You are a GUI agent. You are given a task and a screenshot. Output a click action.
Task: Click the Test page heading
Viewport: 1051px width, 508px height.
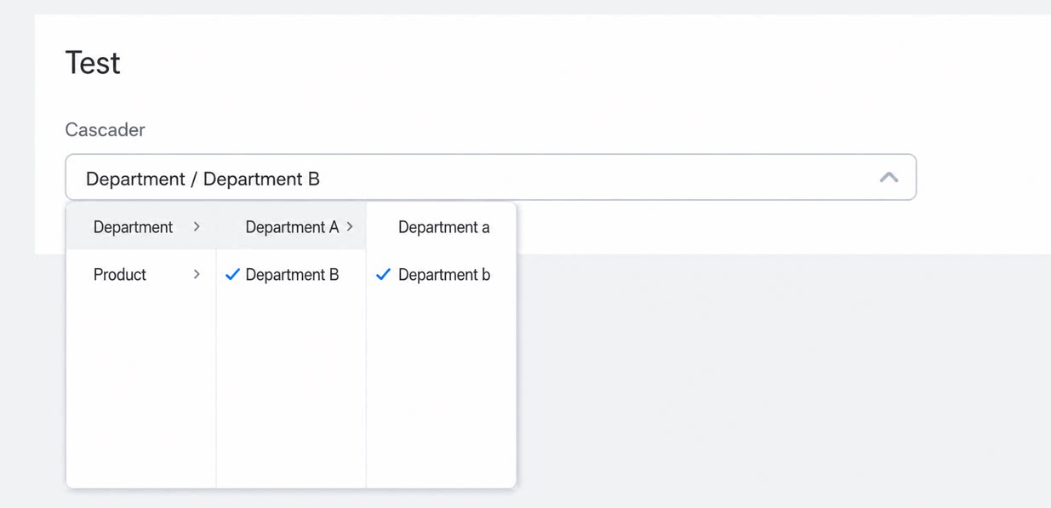pos(93,63)
